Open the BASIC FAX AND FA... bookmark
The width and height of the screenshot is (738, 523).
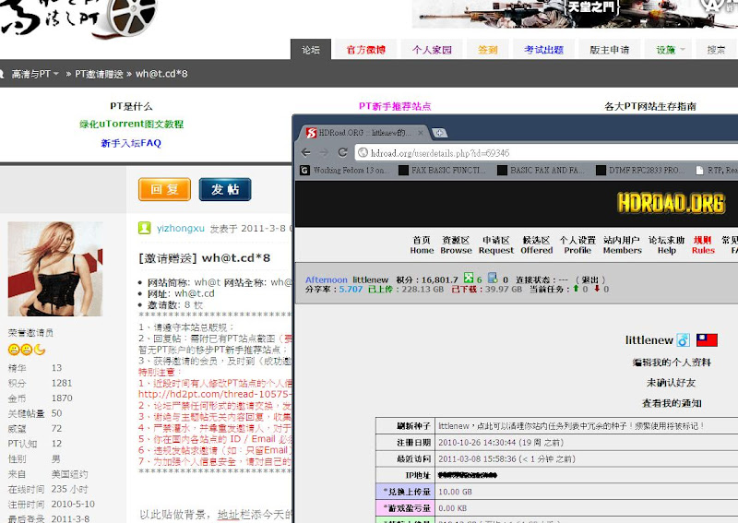click(x=541, y=171)
